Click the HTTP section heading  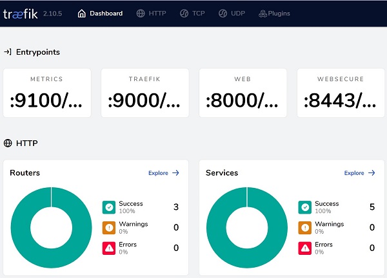coord(27,143)
